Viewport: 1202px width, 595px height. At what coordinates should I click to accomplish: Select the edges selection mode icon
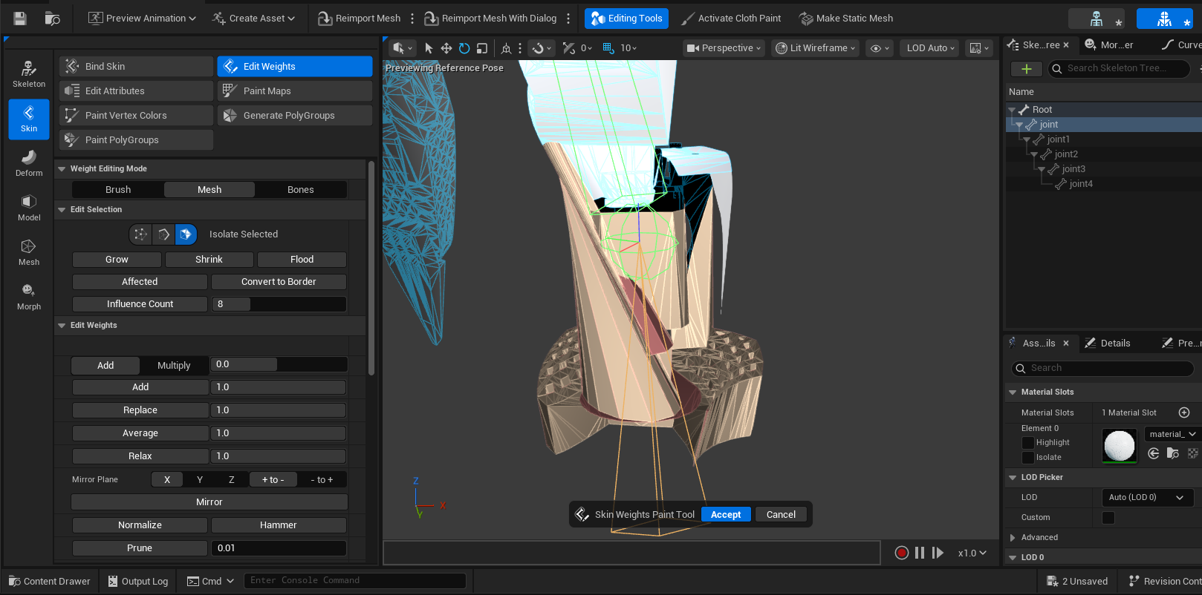tap(163, 234)
